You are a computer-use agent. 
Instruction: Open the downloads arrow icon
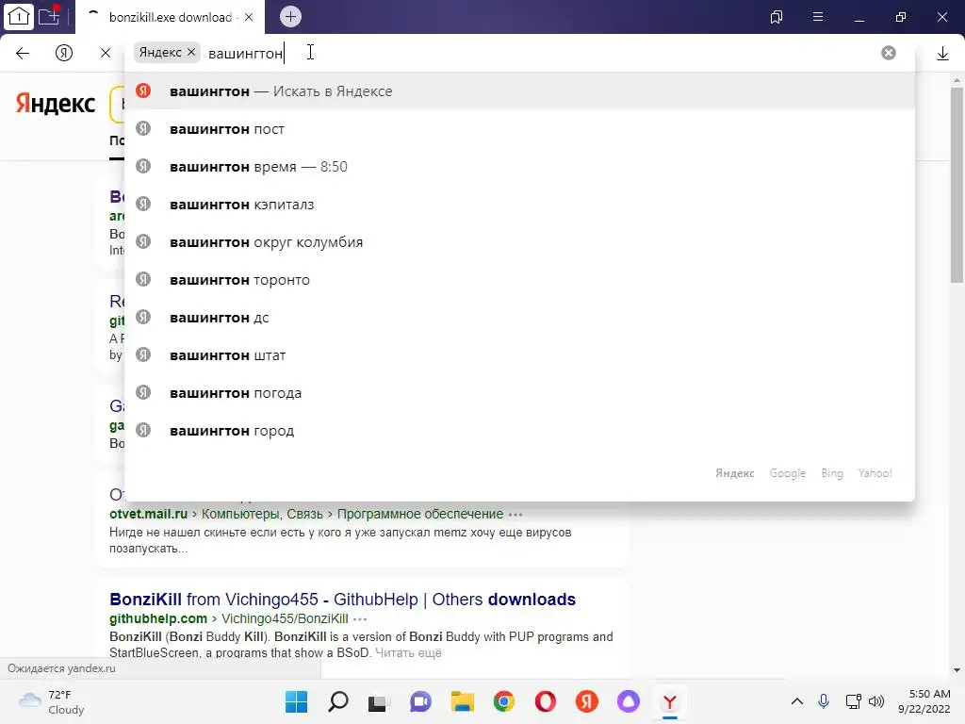(942, 54)
